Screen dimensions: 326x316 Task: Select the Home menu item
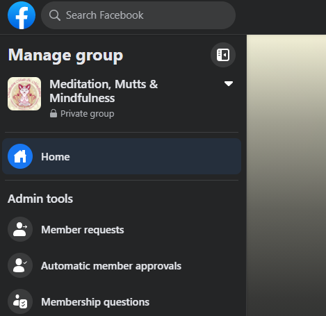pos(122,156)
